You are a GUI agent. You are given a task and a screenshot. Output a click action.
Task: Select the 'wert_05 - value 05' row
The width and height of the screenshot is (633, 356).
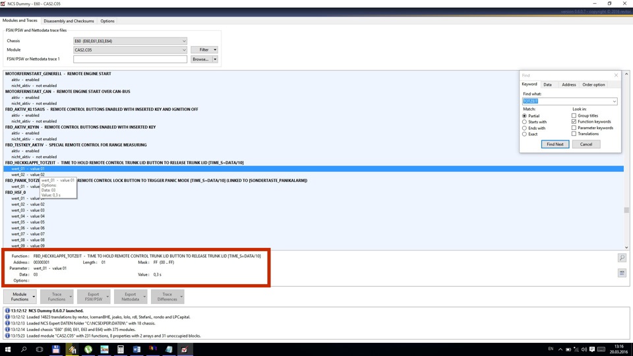pyautogui.click(x=313, y=222)
